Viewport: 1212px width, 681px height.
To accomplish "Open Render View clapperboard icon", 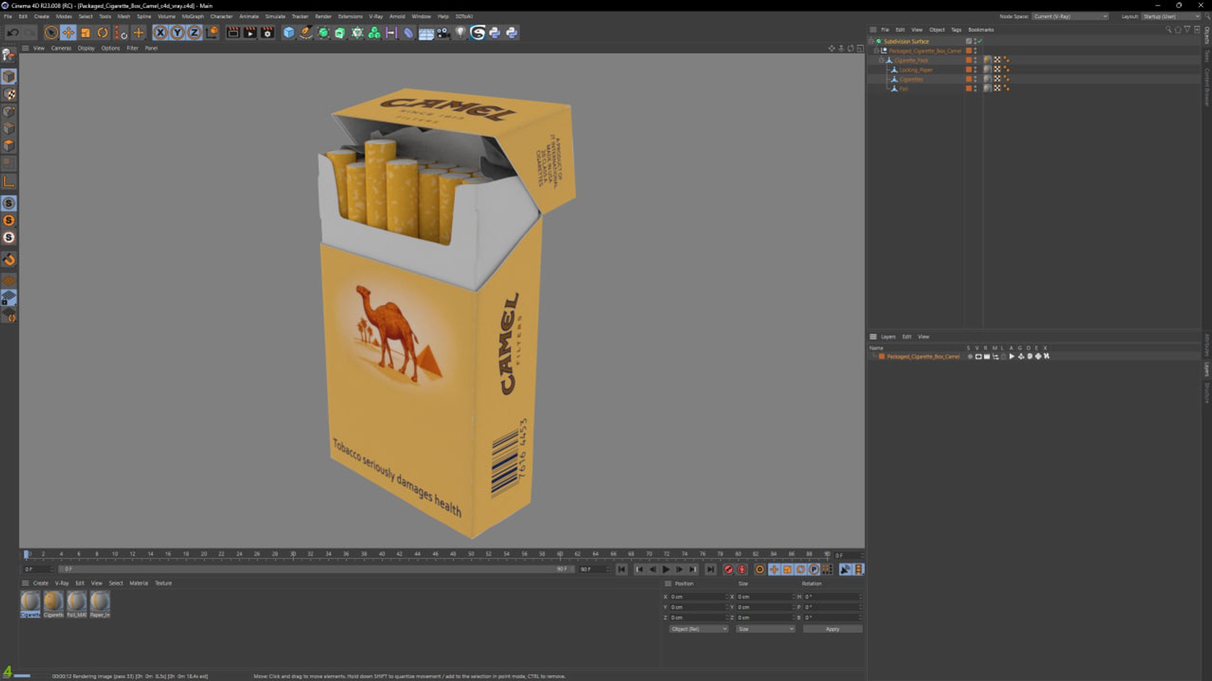I will point(233,33).
